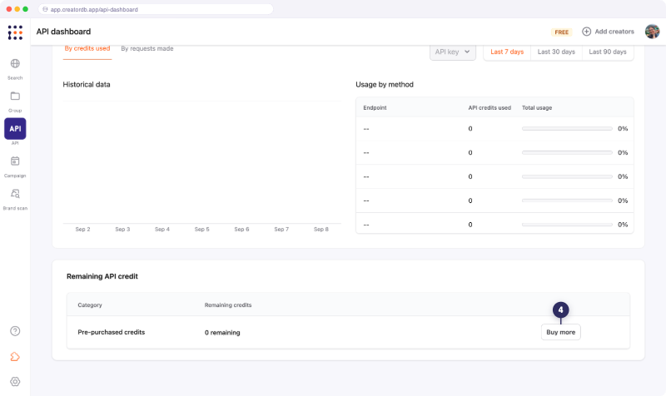Select the Last 7 days range
Image resolution: width=666 pixels, height=396 pixels.
tap(507, 52)
